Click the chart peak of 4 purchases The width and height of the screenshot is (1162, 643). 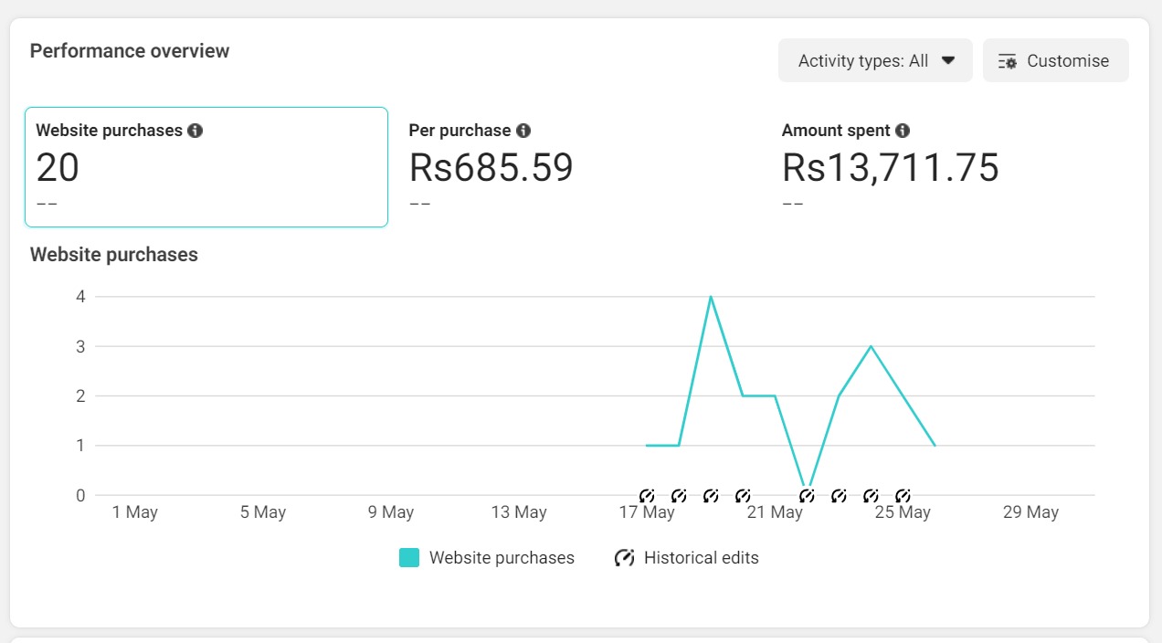point(711,297)
